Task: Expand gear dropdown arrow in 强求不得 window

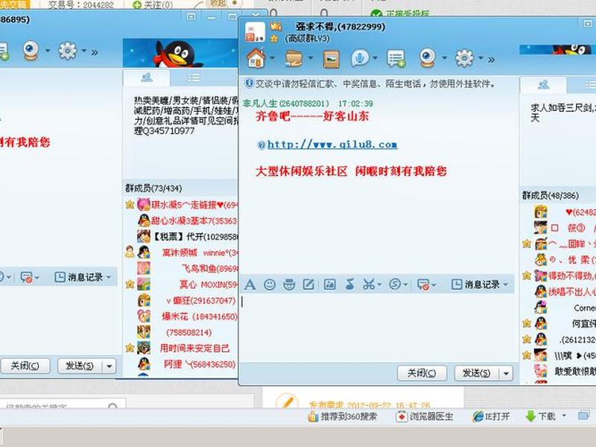Action: 481,58
